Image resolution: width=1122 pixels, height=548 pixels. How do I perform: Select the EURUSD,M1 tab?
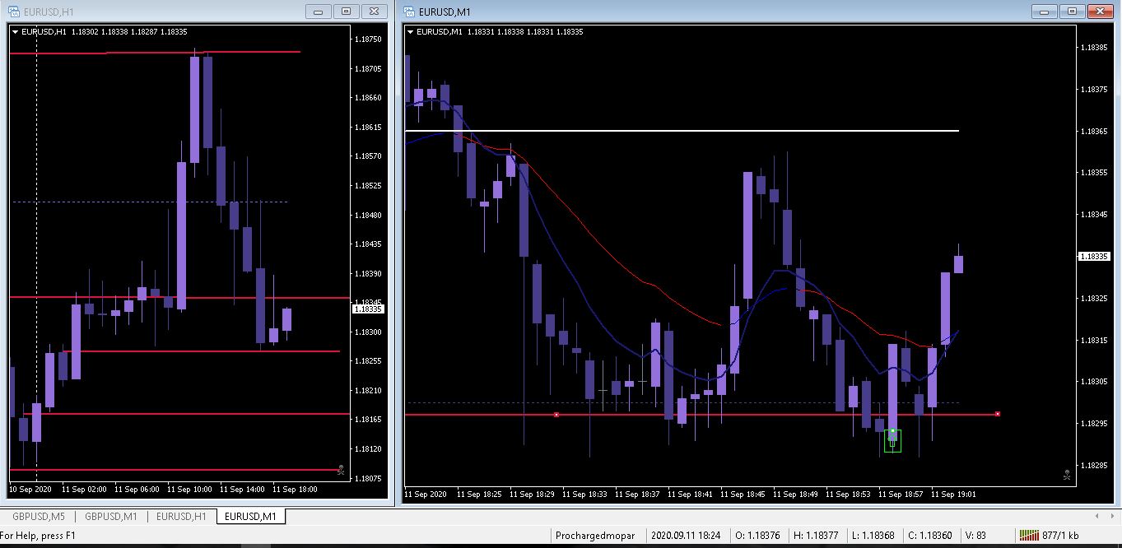click(251, 517)
